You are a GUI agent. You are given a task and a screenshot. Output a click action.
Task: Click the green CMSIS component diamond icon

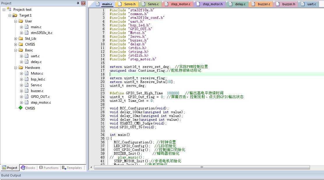click(20, 108)
